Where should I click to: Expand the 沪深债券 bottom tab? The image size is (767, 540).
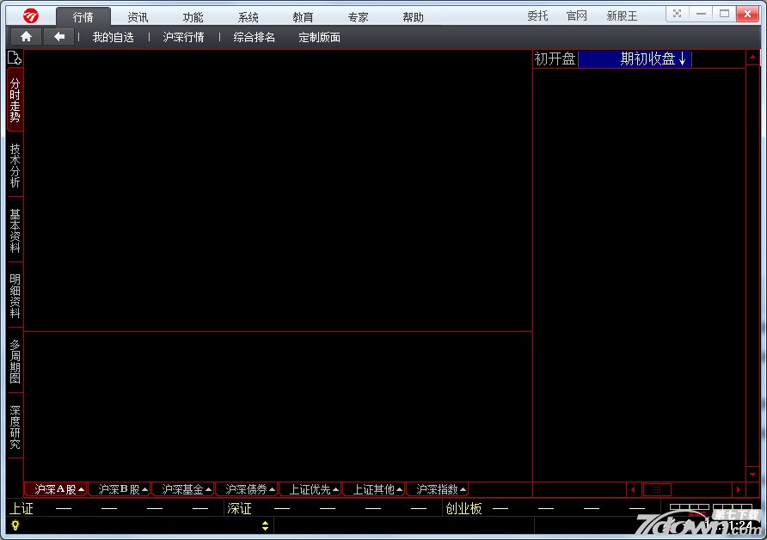pyautogui.click(x=247, y=489)
